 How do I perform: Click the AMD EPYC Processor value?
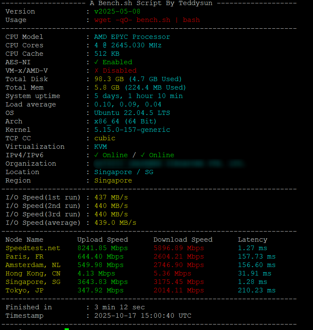(132, 37)
